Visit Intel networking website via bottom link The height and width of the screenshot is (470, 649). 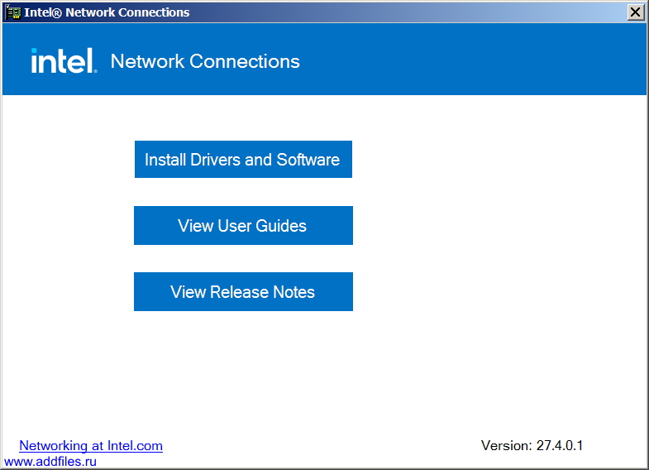pyautogui.click(x=91, y=445)
